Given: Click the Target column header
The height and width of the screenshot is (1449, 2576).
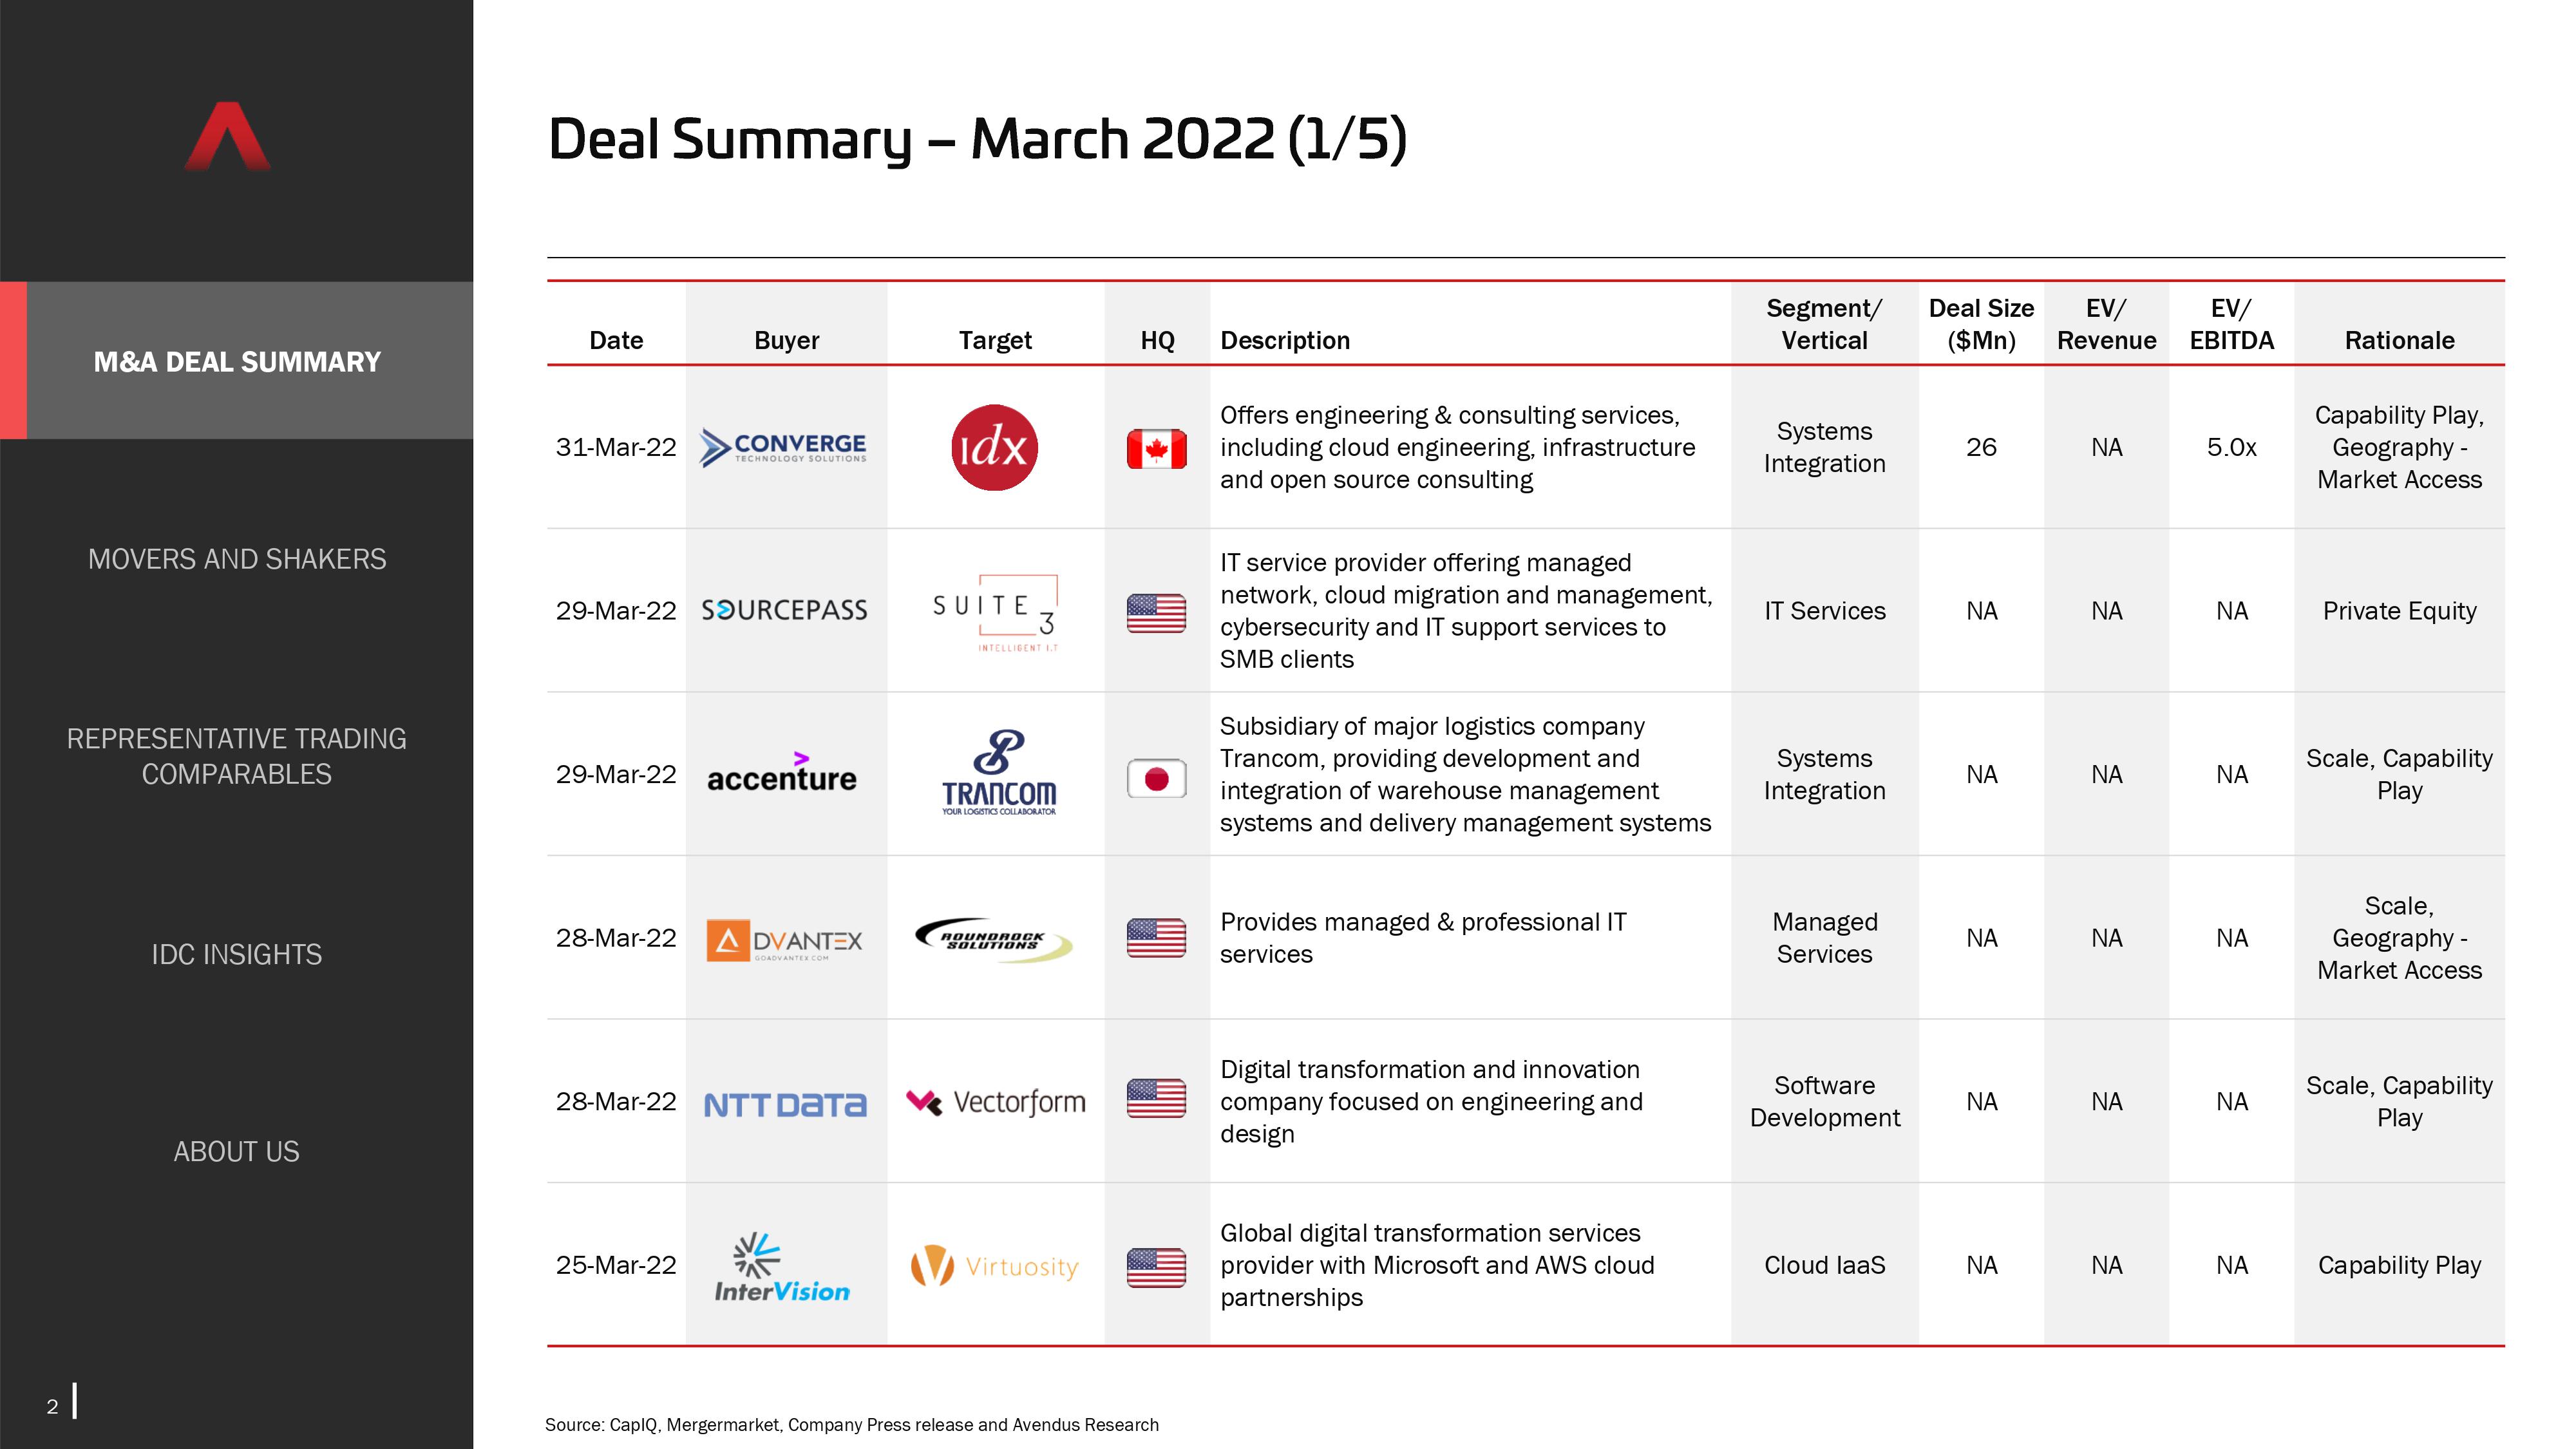Looking at the screenshot, I should (995, 340).
